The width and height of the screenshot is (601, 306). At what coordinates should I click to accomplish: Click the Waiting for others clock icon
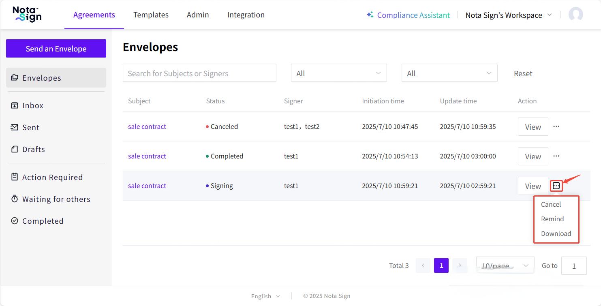click(15, 199)
